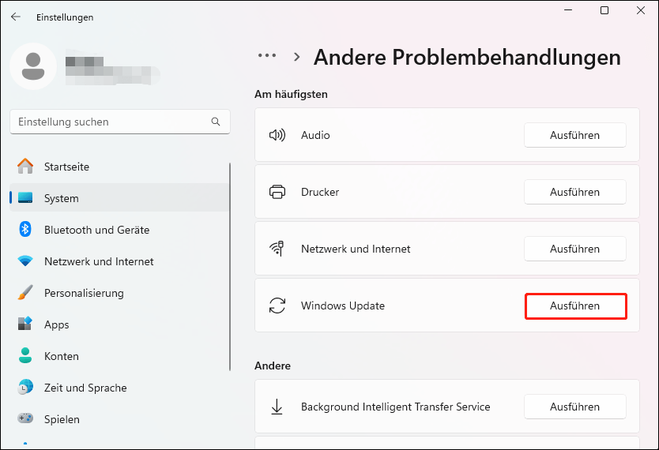This screenshot has width=659, height=450.
Task: Click the network troubleshooter antenna icon
Action: point(277,249)
